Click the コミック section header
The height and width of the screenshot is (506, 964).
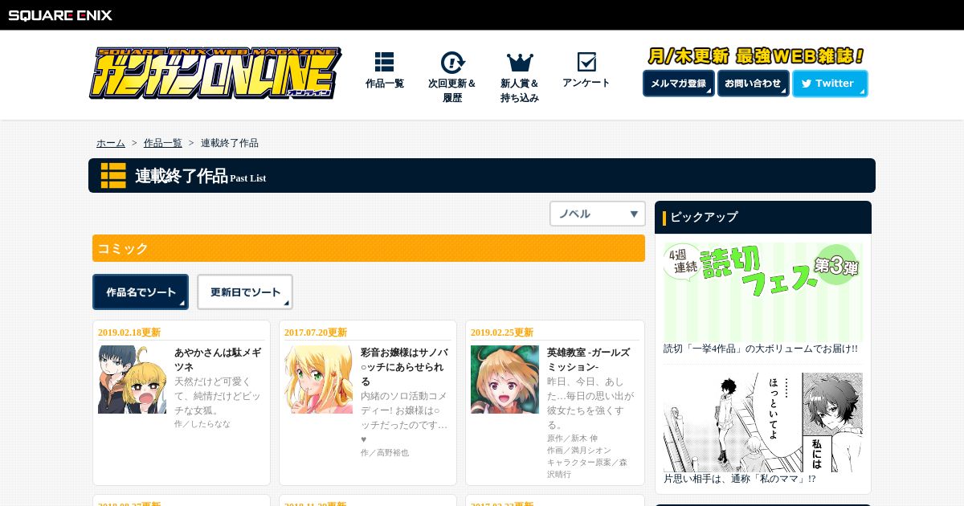coord(369,248)
